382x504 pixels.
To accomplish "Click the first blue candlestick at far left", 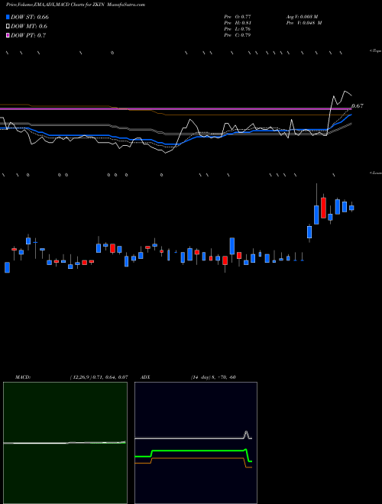I will tap(7, 267).
